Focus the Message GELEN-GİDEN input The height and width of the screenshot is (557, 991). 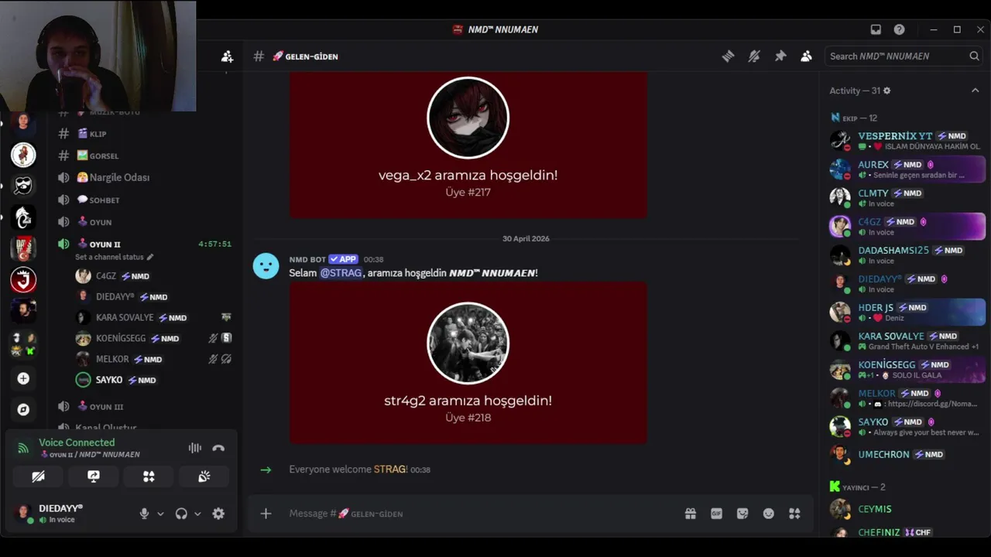[480, 514]
